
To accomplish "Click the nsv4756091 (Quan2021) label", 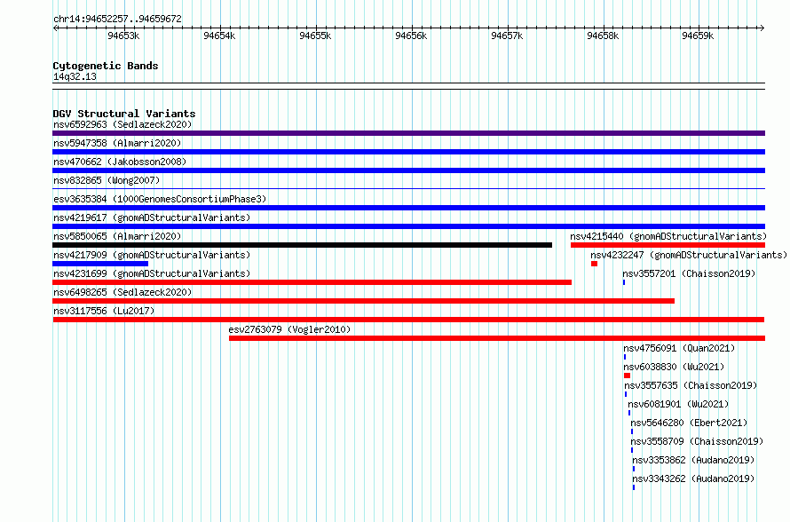I will tap(679, 348).
